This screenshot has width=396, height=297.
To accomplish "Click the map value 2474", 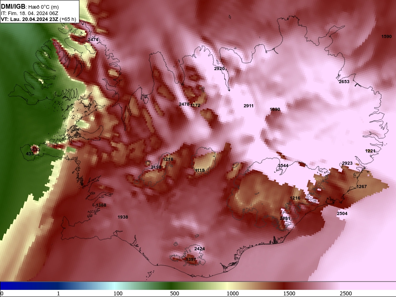I will pyautogui.click(x=93, y=40).
